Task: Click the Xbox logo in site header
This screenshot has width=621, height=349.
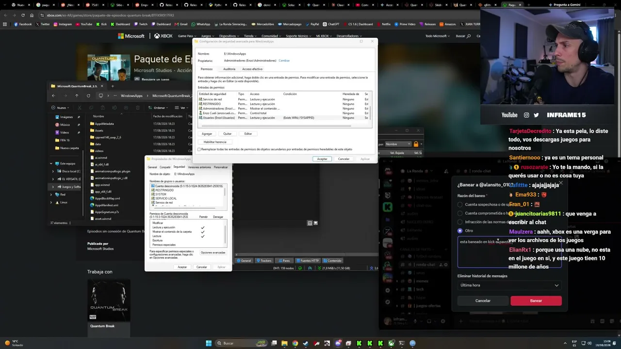Action: point(163,36)
